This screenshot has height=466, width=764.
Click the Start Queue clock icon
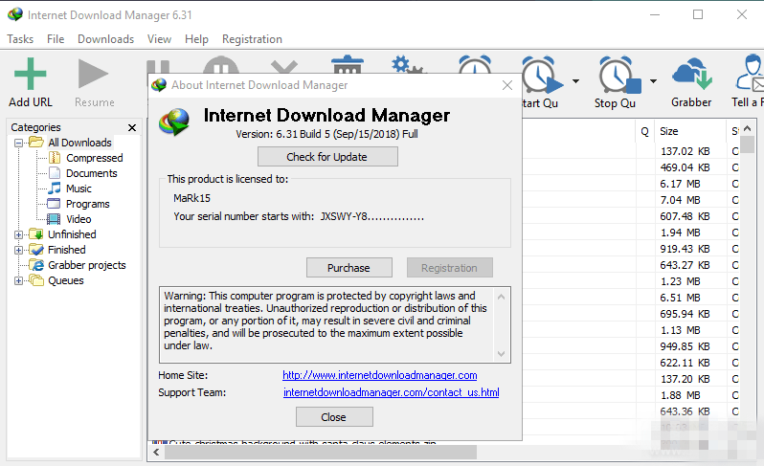[x=542, y=75]
